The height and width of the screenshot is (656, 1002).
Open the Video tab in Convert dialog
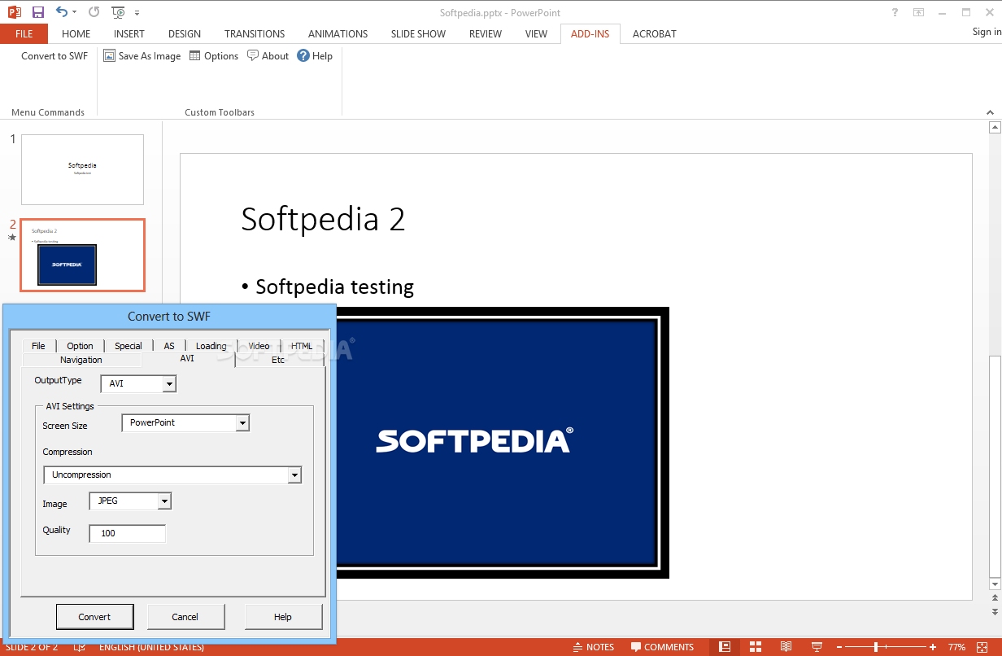(259, 346)
